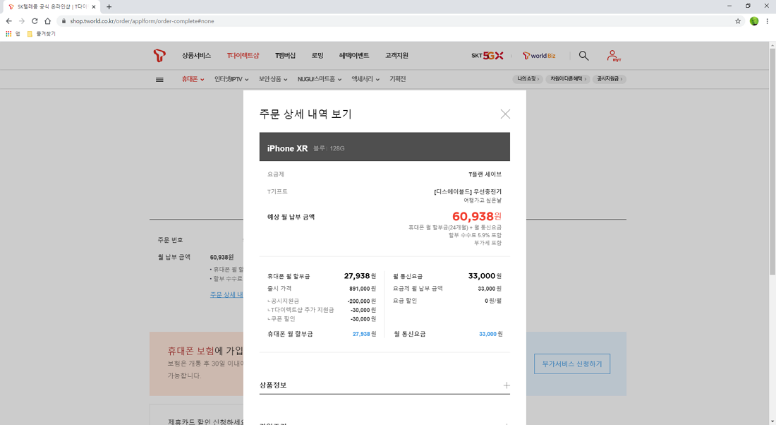
Task: Click the browser back arrow
Action: tap(8, 20)
